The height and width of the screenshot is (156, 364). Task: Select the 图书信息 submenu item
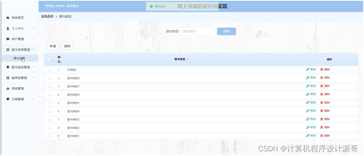(x=19, y=58)
